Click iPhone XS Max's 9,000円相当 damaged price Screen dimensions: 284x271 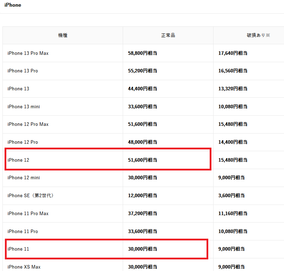231,267
